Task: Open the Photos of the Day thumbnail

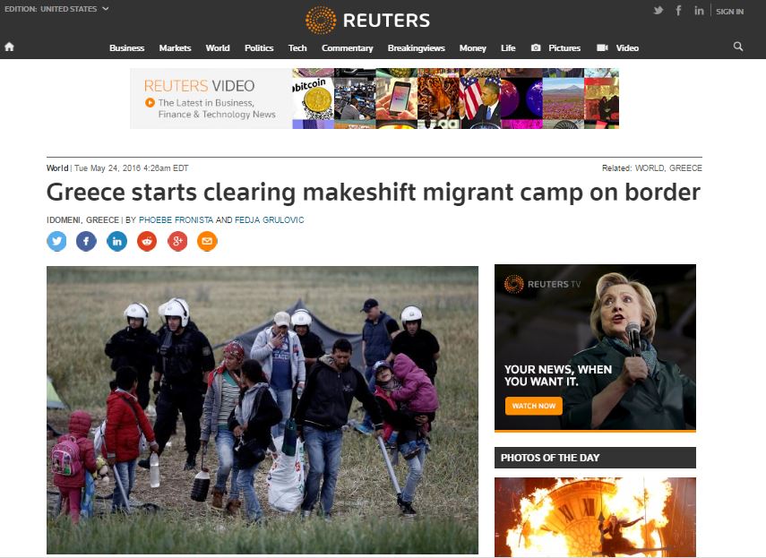Action: pyautogui.click(x=595, y=517)
